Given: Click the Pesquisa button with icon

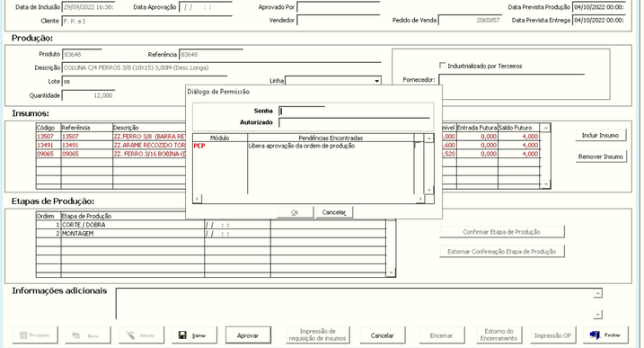Looking at the screenshot, I should tap(35, 335).
